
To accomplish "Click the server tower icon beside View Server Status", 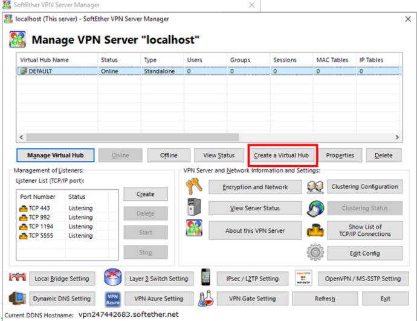I will tap(193, 208).
